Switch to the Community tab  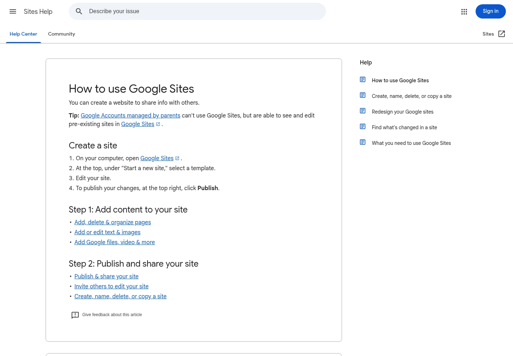62,34
